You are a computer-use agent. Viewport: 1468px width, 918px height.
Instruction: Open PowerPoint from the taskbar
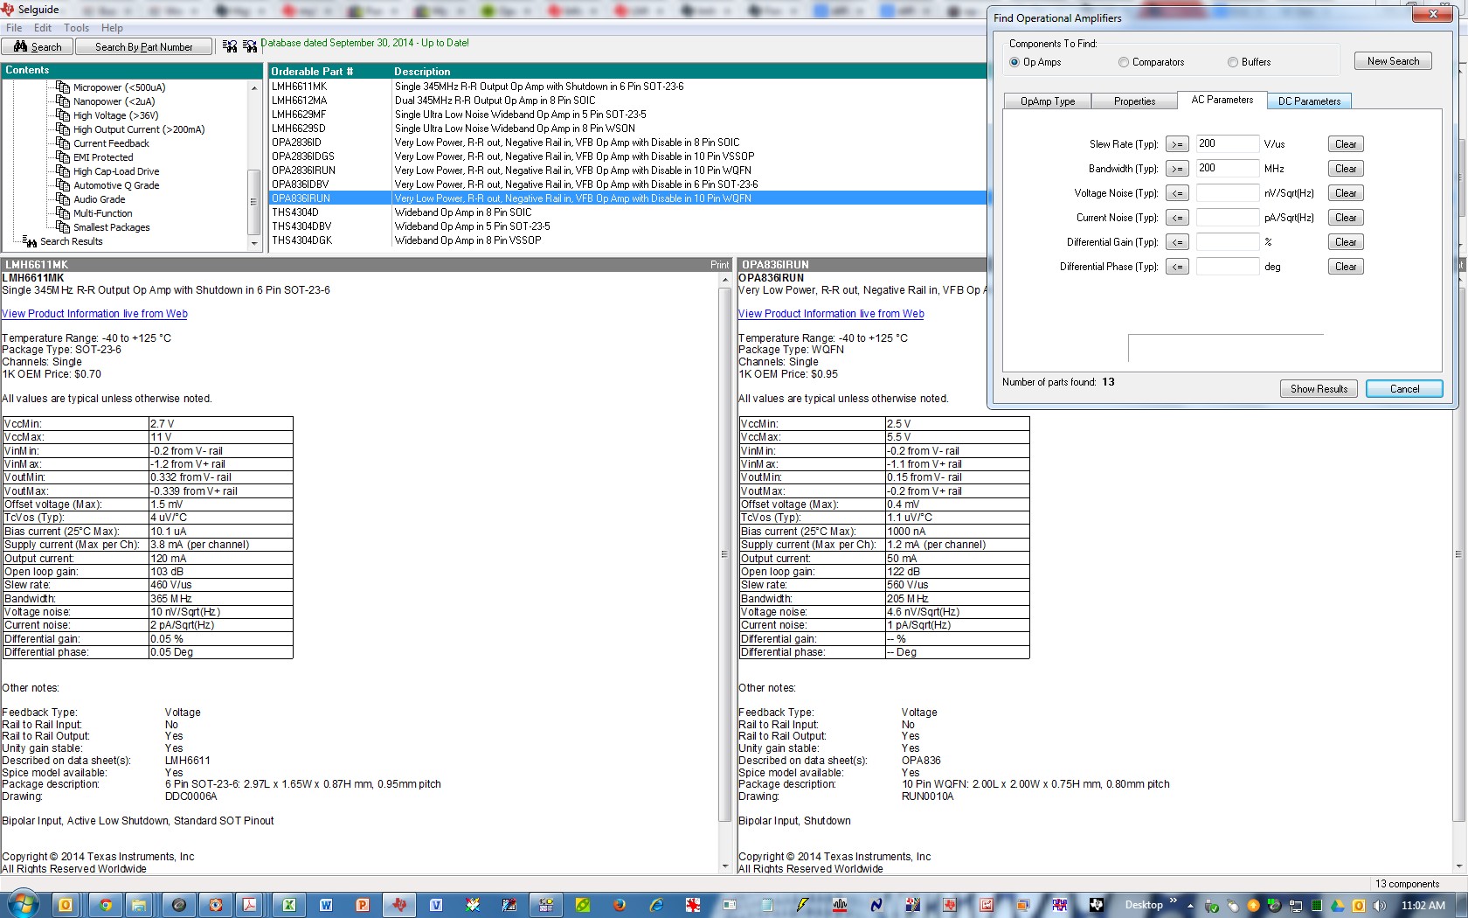363,905
